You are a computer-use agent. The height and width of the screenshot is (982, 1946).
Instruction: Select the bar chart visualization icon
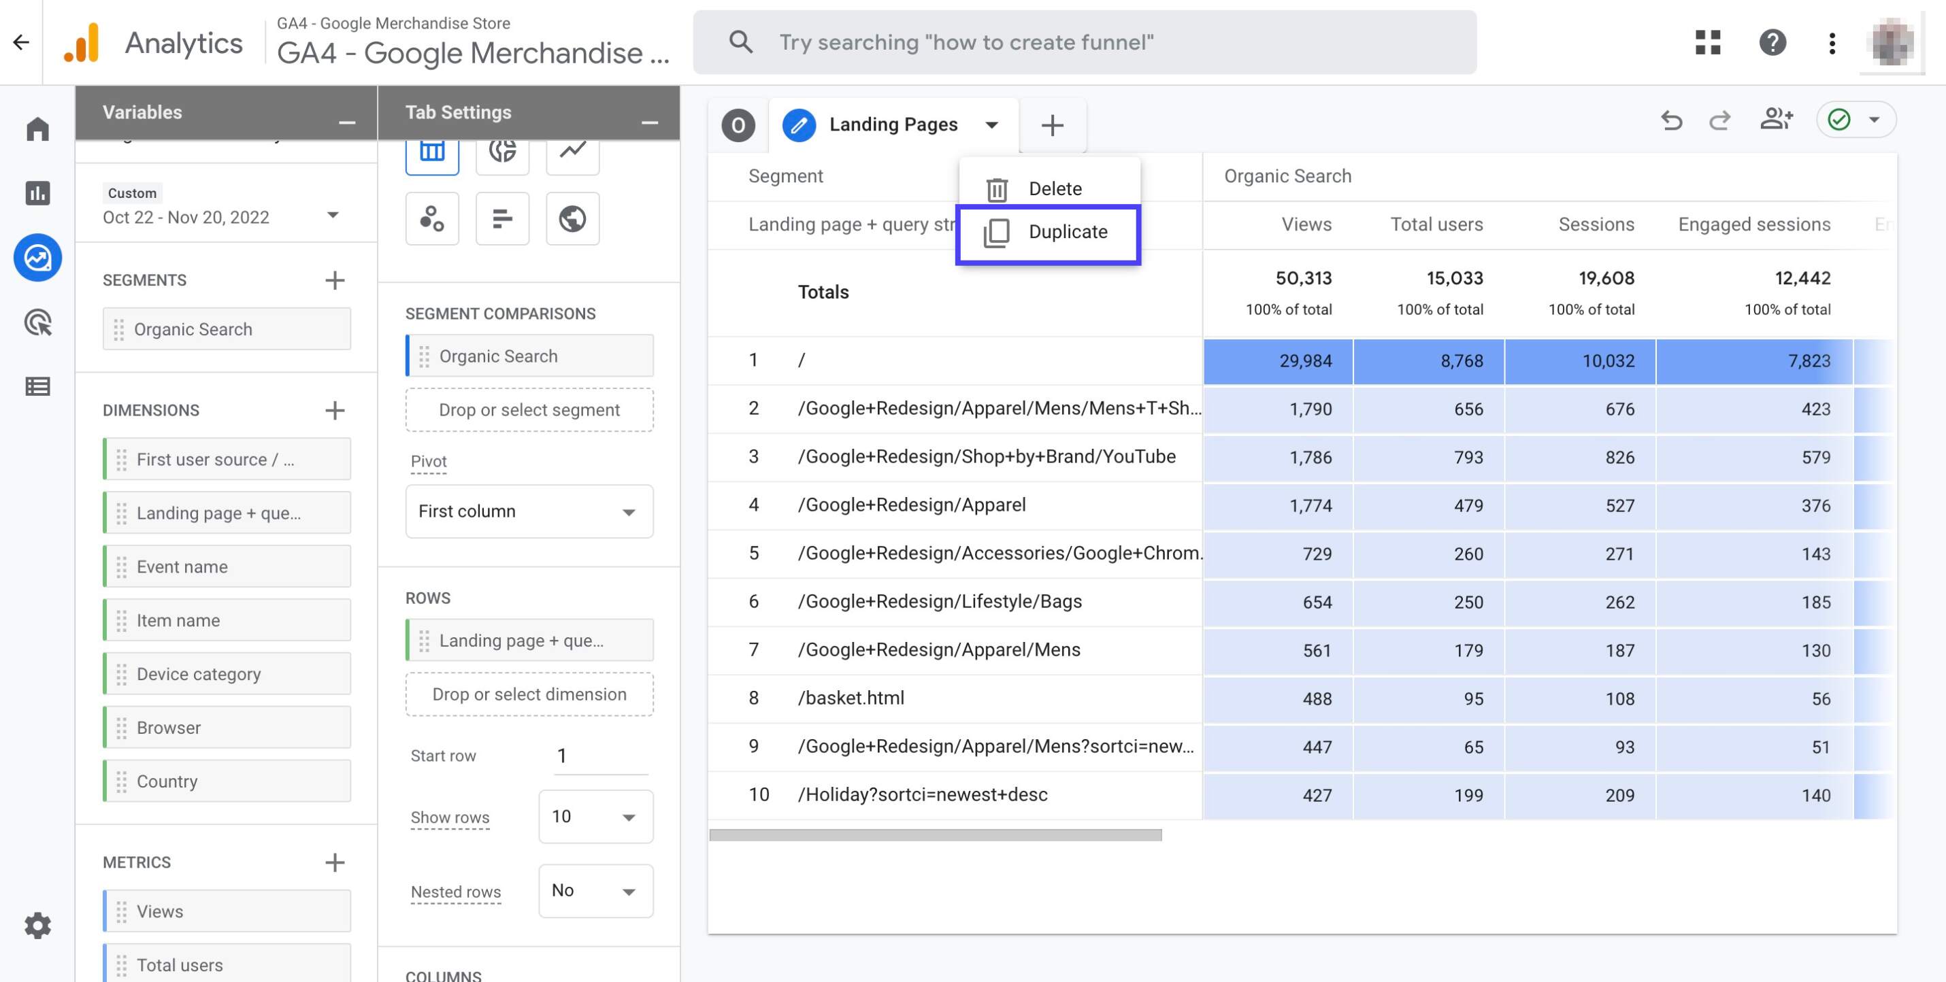click(x=502, y=218)
